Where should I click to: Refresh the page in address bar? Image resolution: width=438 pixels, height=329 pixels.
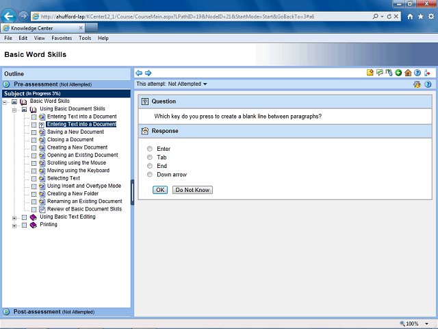pos(389,16)
